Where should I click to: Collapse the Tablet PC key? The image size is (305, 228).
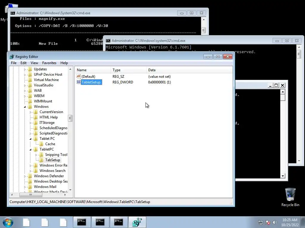[x=30, y=139]
